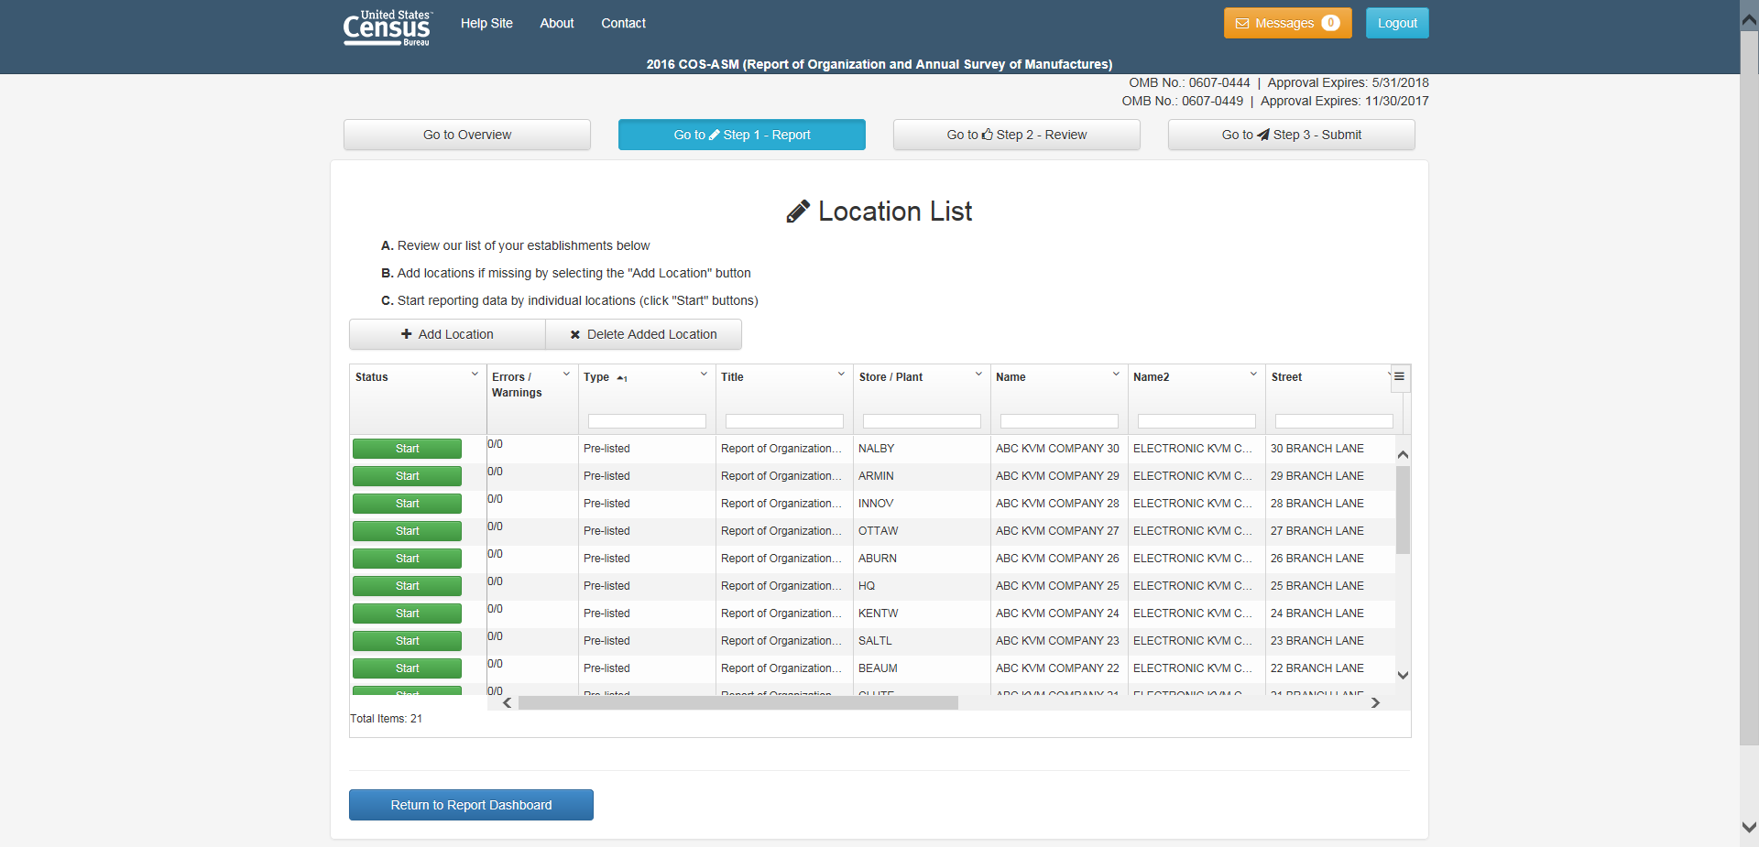Click the envelope icon in Messages button
This screenshot has width=1759, height=847.
1242,24
